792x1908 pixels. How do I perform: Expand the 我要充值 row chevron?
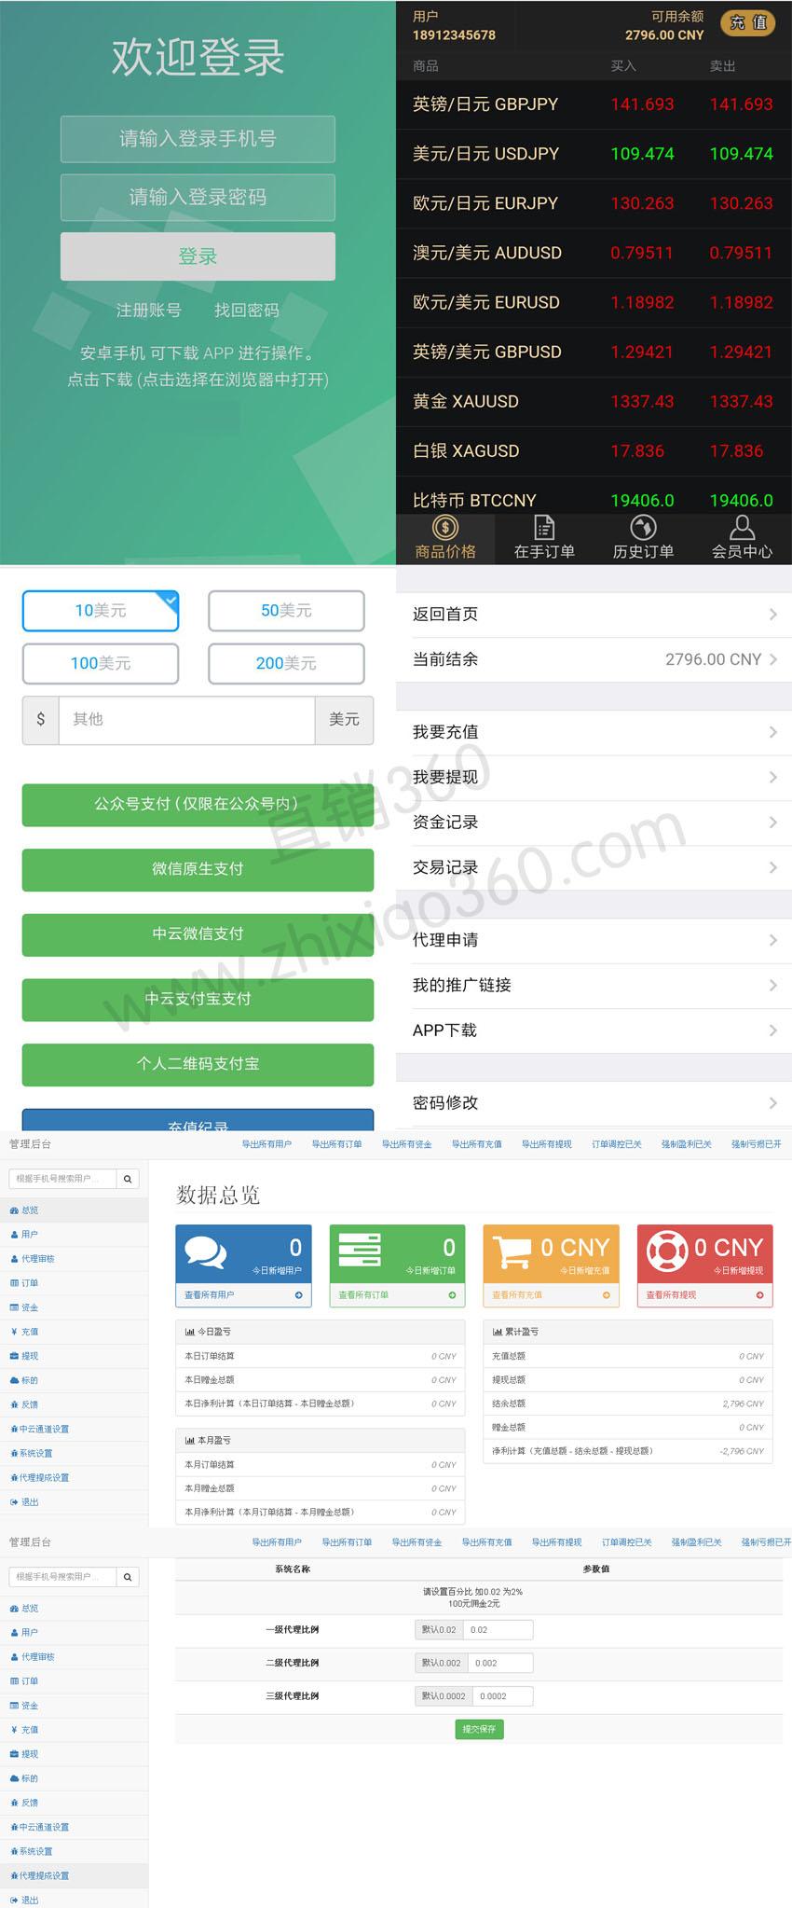772,732
